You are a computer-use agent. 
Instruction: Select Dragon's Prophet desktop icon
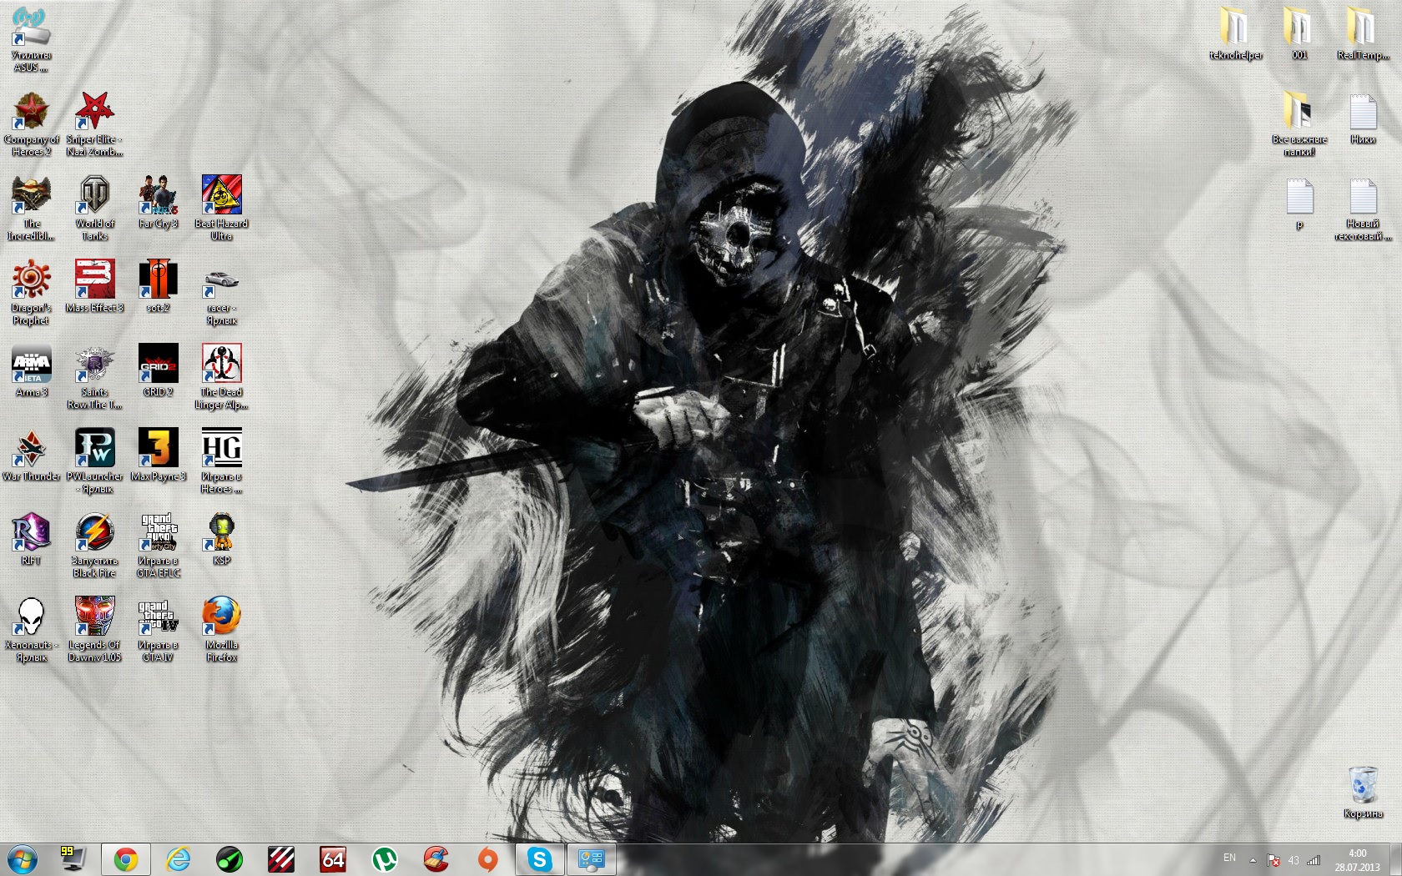pyautogui.click(x=32, y=293)
